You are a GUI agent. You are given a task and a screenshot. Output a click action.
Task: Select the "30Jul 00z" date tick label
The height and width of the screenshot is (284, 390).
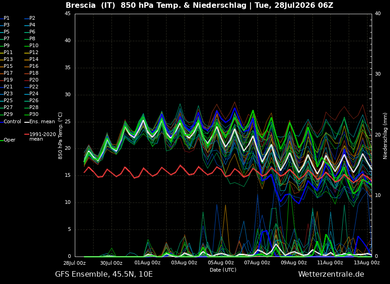(111, 262)
